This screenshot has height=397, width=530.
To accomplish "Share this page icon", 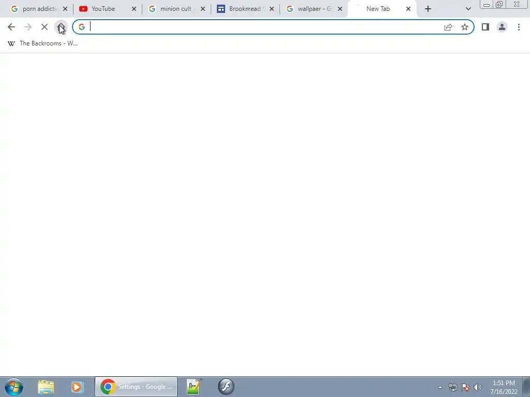I will 448,27.
